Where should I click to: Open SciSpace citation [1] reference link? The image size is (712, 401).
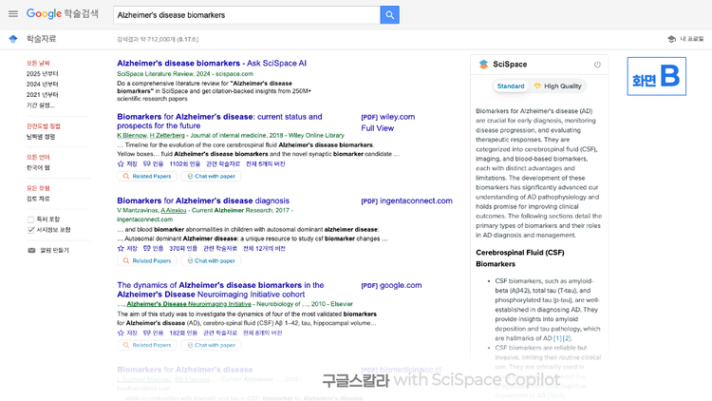point(557,338)
